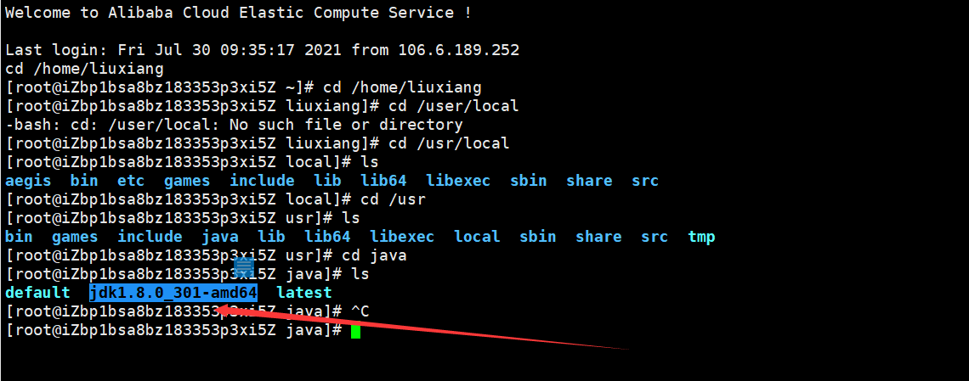969x381 pixels.
Task: Click the IP address 106.6.189.252
Action: point(458,50)
